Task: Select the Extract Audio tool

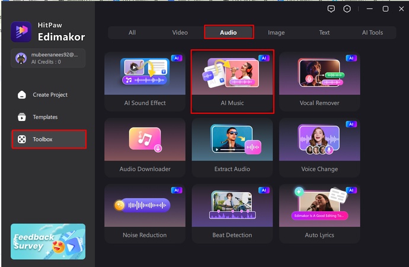Action: (x=232, y=147)
